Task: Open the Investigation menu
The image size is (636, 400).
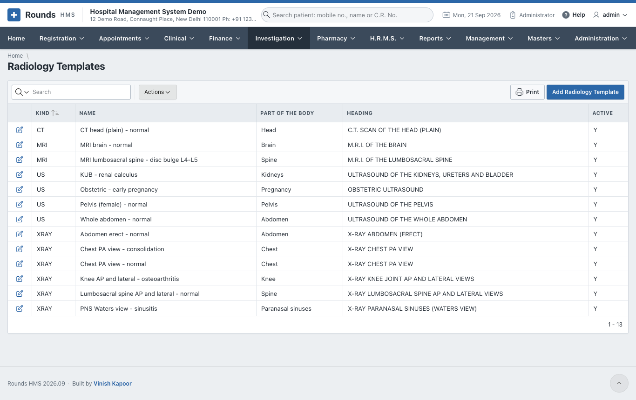Action: (x=279, y=38)
